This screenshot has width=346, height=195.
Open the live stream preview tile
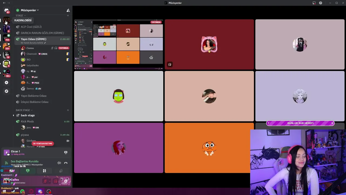pos(119,44)
